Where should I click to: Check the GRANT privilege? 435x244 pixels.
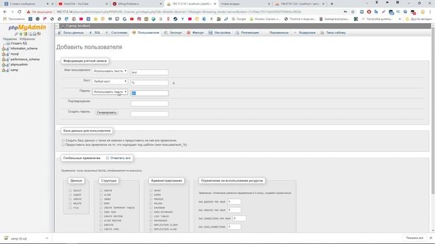point(151,190)
